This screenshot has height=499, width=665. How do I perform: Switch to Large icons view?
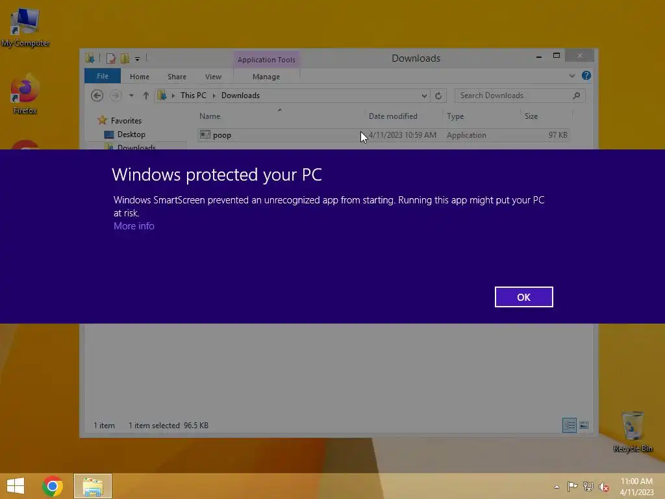[584, 425]
